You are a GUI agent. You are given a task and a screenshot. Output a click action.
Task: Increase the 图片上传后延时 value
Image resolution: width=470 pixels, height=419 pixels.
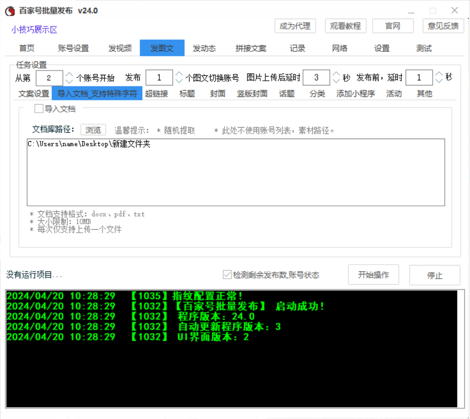tap(336, 74)
